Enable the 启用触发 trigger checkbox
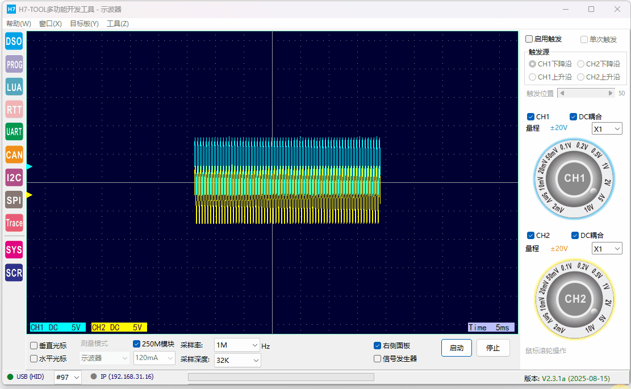The image size is (631, 389). coord(529,39)
